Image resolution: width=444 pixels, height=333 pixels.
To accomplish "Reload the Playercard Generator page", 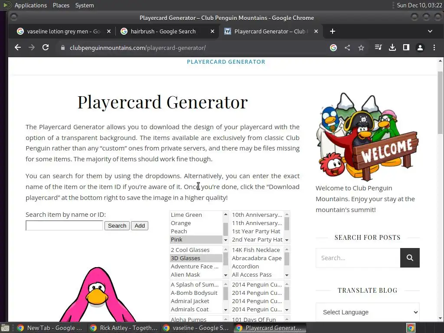I will click(46, 48).
